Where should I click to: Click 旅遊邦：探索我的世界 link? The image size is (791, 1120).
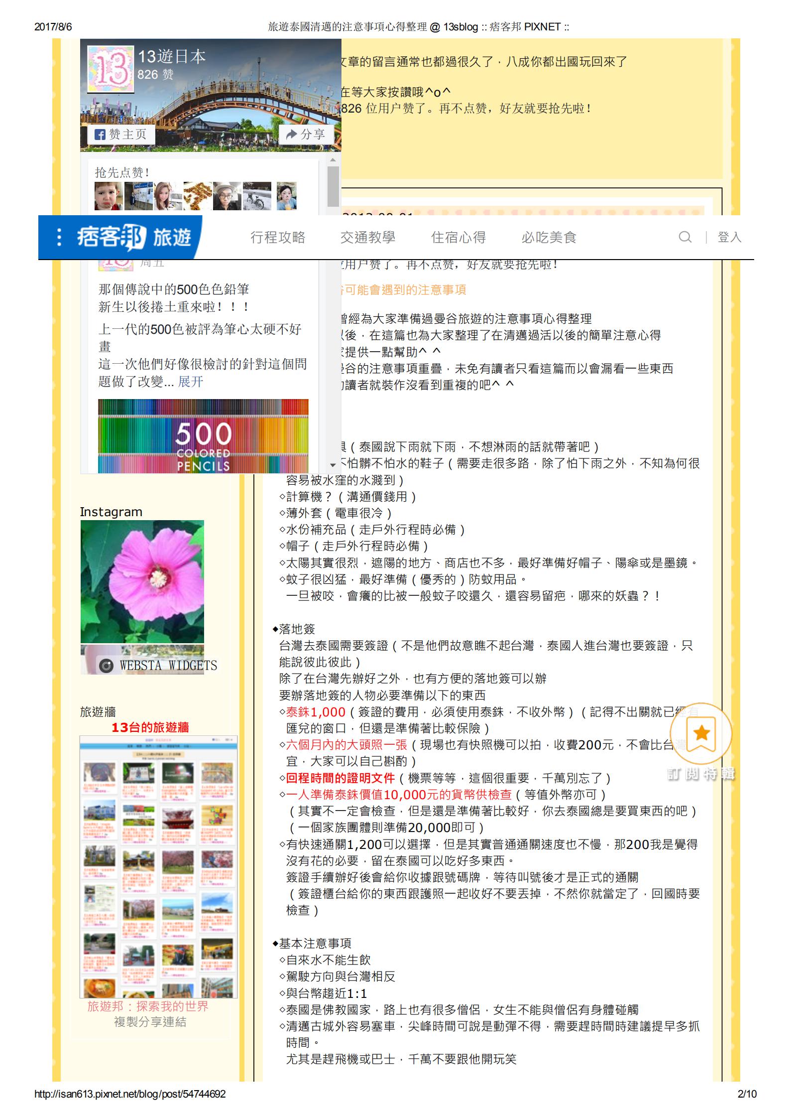point(148,1006)
